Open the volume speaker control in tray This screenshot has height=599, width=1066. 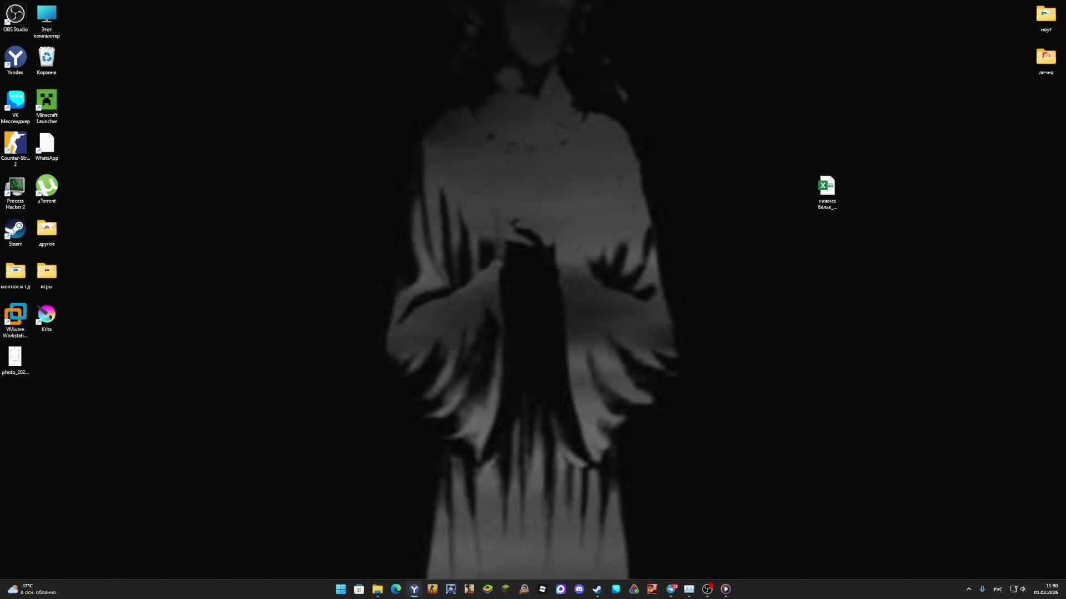[x=1023, y=589]
